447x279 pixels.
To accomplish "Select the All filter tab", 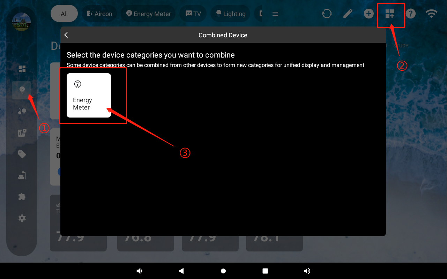I will (x=64, y=14).
